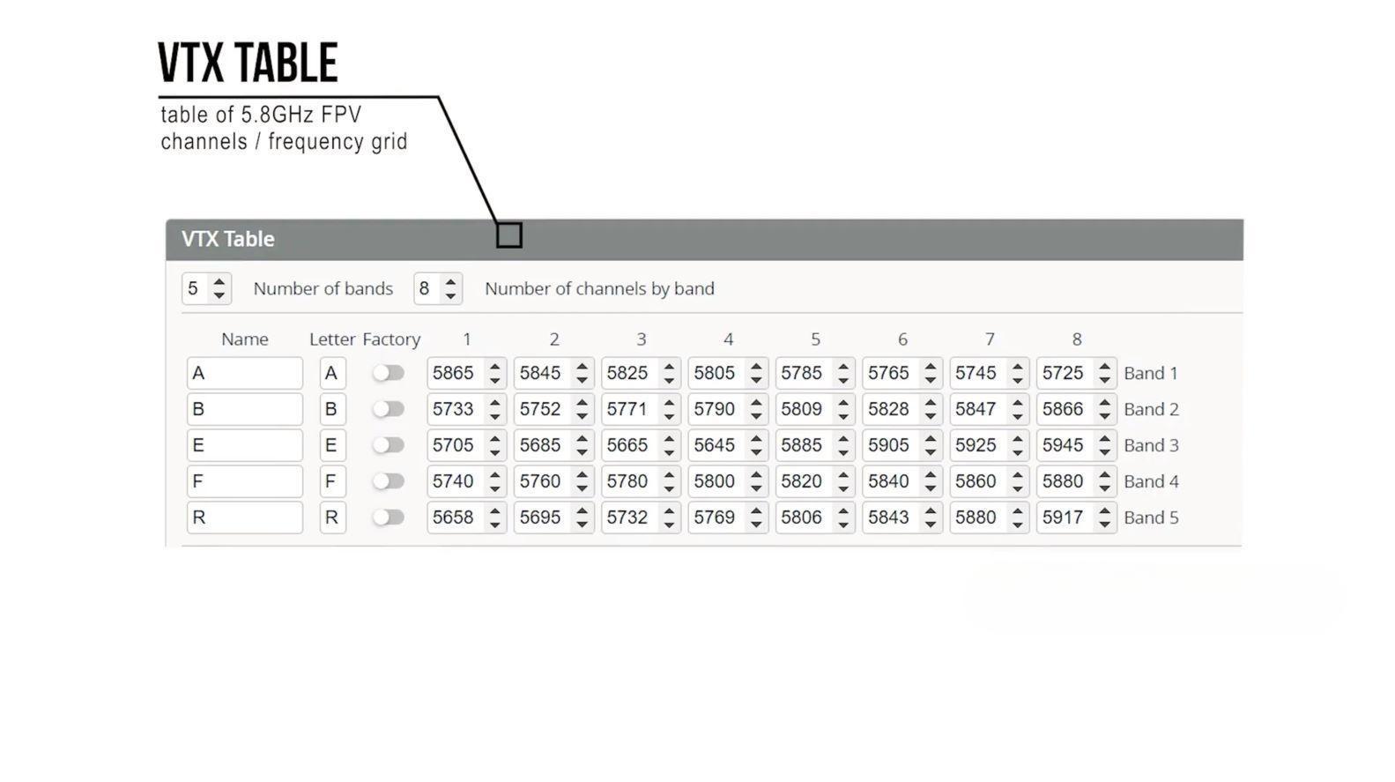Viewport: 1395px width, 782px height.
Task: Increase Band 4 channel 4 value 5800
Action: click(756, 474)
